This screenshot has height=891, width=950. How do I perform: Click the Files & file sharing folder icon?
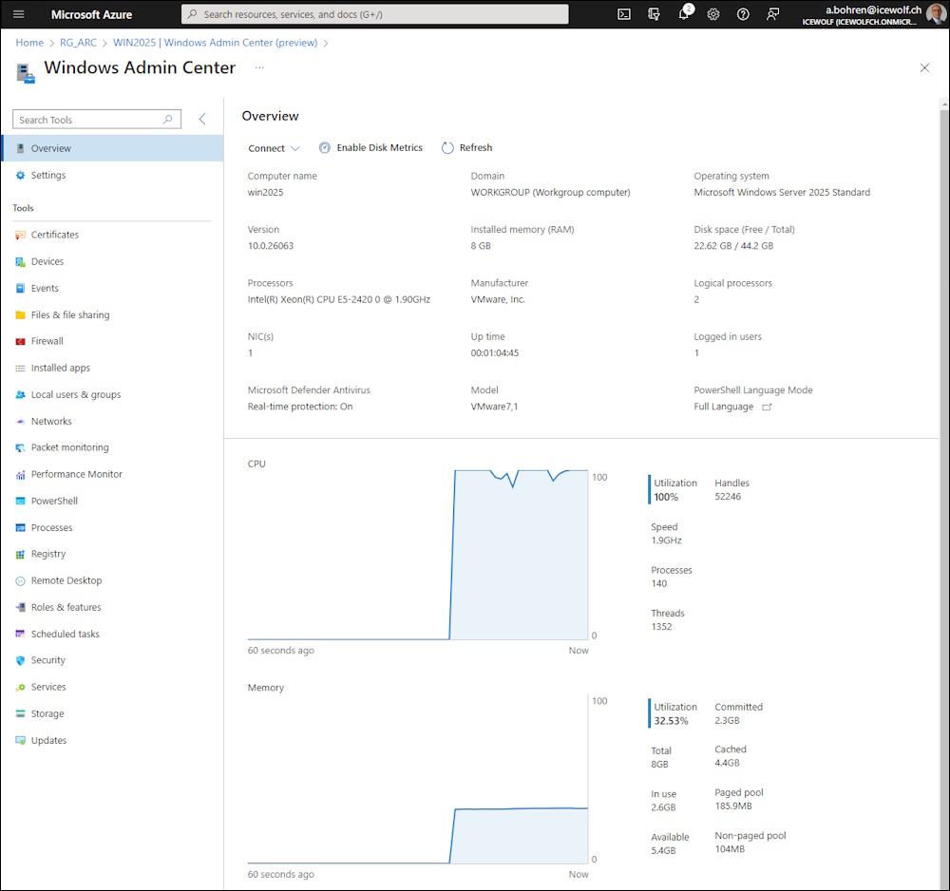click(x=20, y=315)
